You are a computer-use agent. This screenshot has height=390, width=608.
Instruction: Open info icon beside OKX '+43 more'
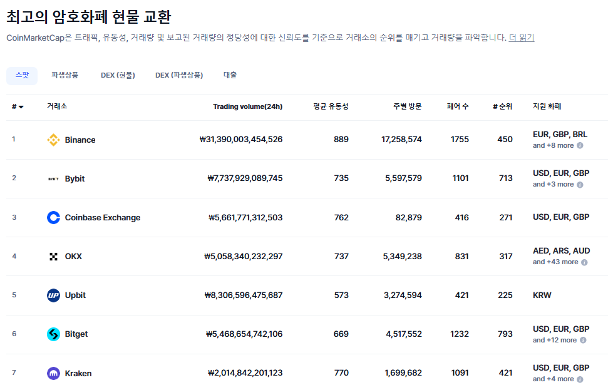point(584,262)
